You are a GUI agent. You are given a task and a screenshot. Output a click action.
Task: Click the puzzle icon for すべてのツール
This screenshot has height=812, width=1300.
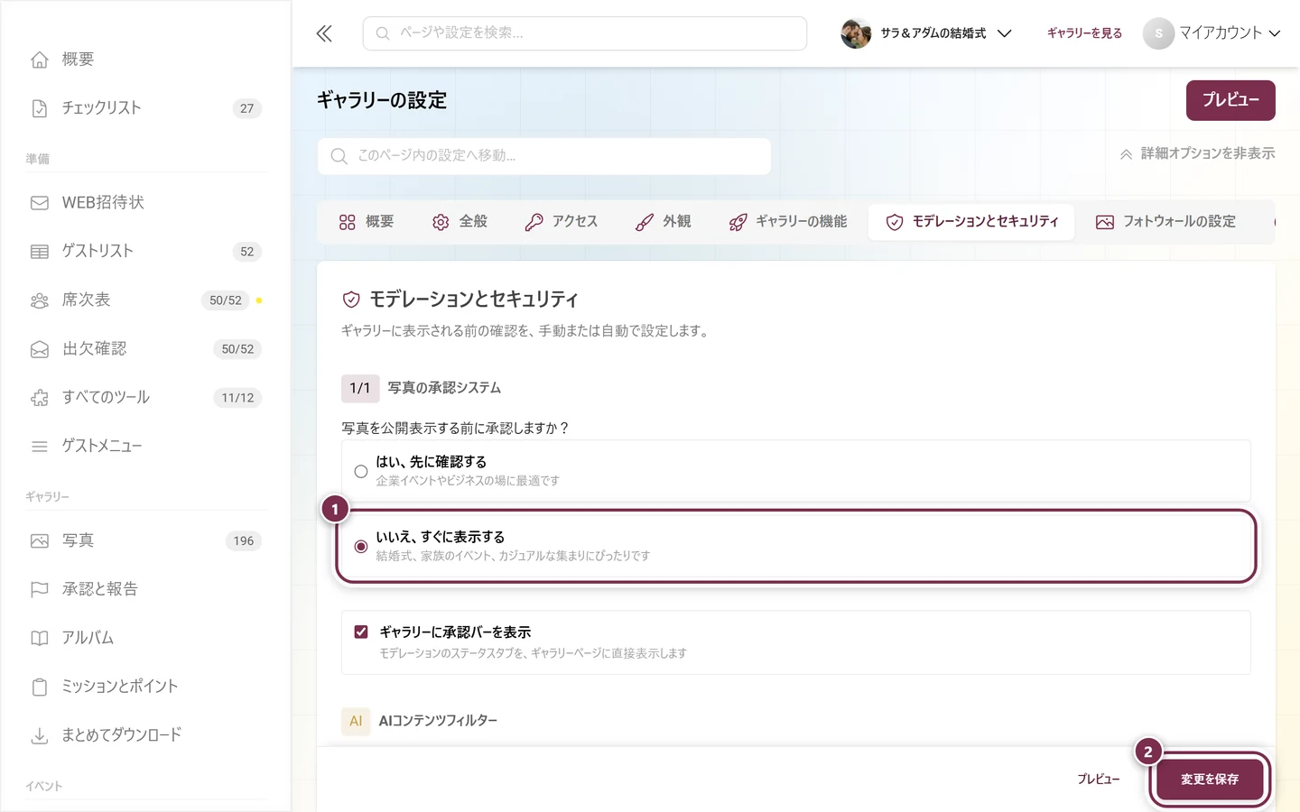(40, 398)
